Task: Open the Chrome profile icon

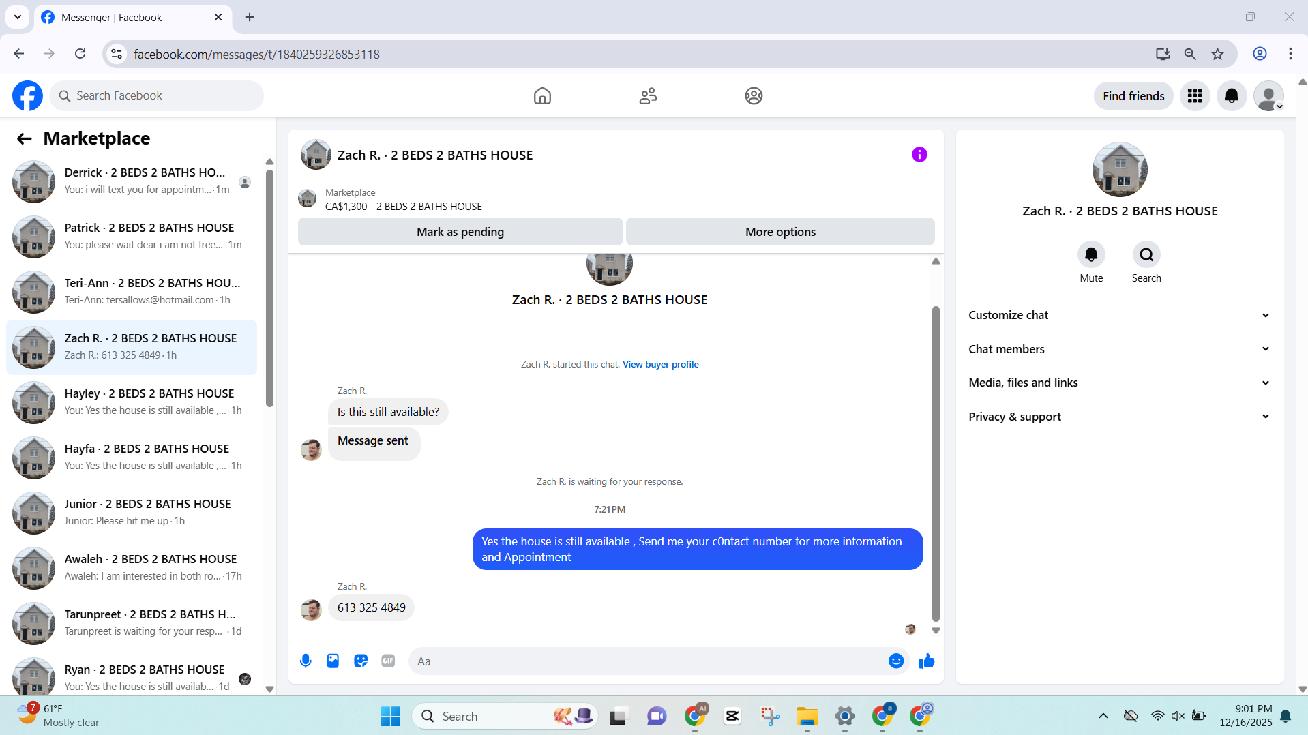Action: click(1260, 54)
